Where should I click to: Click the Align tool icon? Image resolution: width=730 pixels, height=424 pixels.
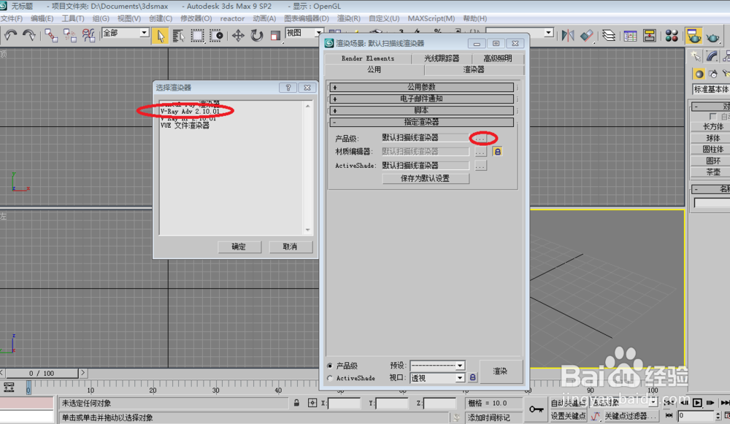(x=587, y=35)
